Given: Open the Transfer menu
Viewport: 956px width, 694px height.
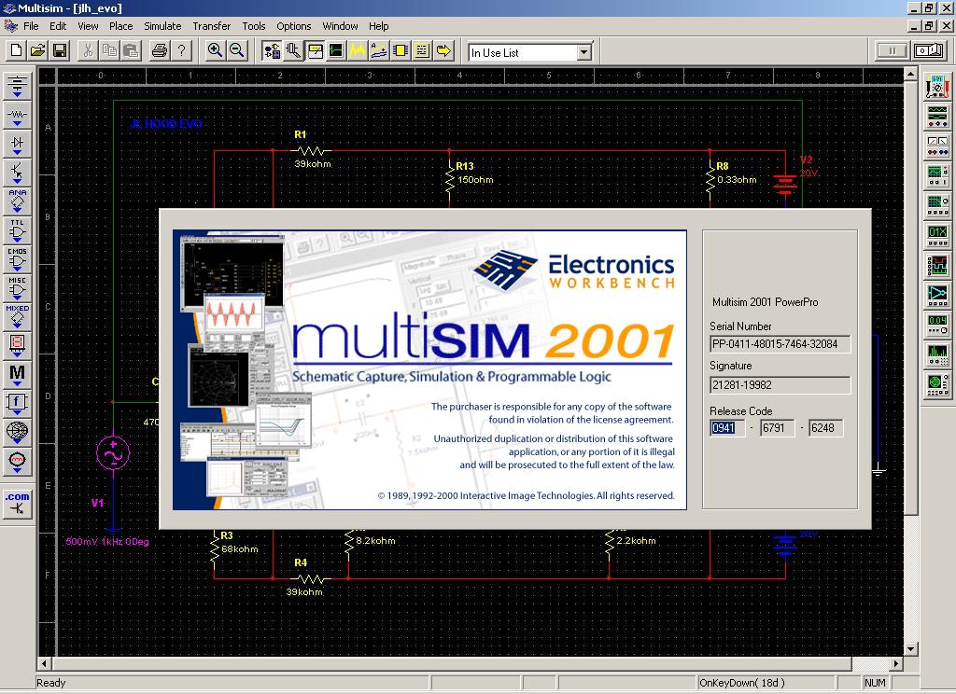Looking at the screenshot, I should coord(212,26).
